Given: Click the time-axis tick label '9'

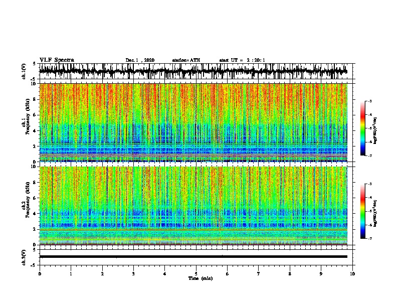Looking at the screenshot, I should 321,274.
